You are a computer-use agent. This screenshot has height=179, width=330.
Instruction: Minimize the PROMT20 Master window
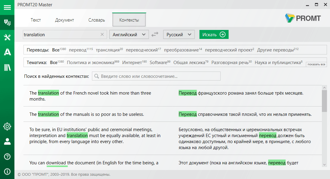pos(307,5)
